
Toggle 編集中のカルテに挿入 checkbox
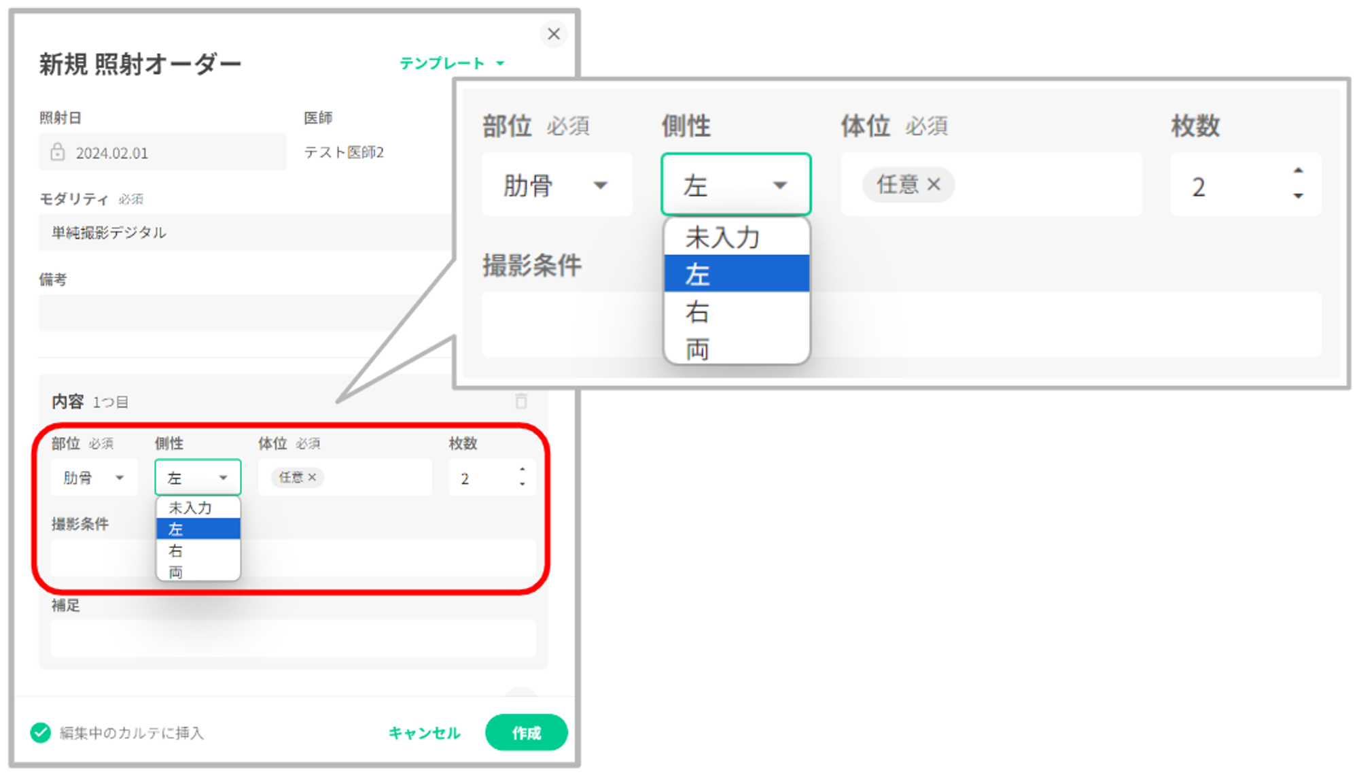point(41,733)
